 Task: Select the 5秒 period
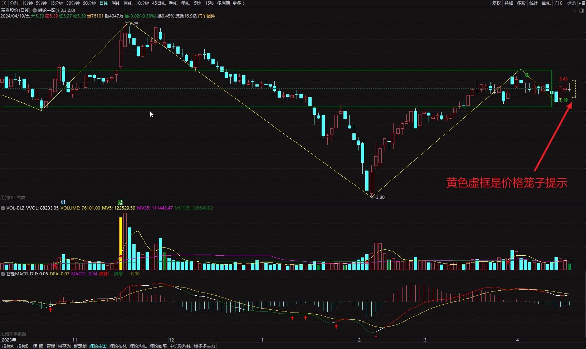(197, 3)
